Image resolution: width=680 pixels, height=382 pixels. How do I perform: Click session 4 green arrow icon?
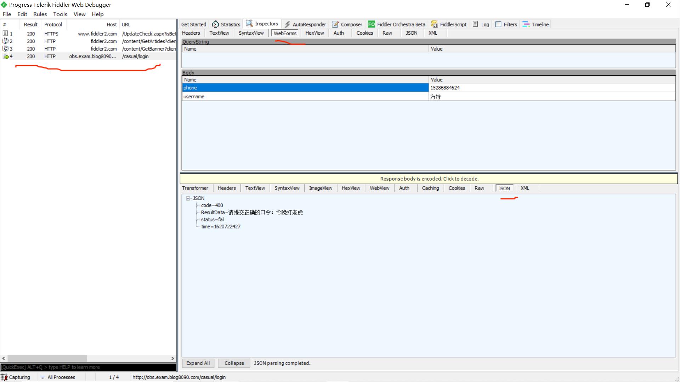click(6, 56)
